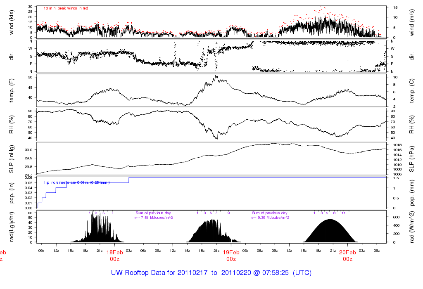Click the "1018" tick on hPa axis

(397, 145)
